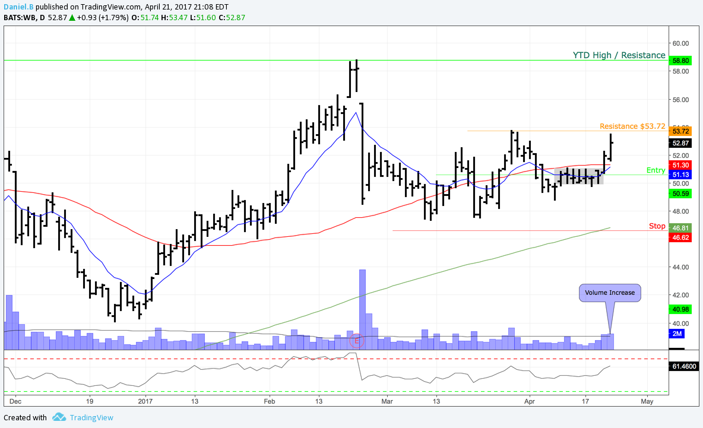This screenshot has width=703, height=428.
Task: Click the Apr date axis label
Action: (x=530, y=401)
